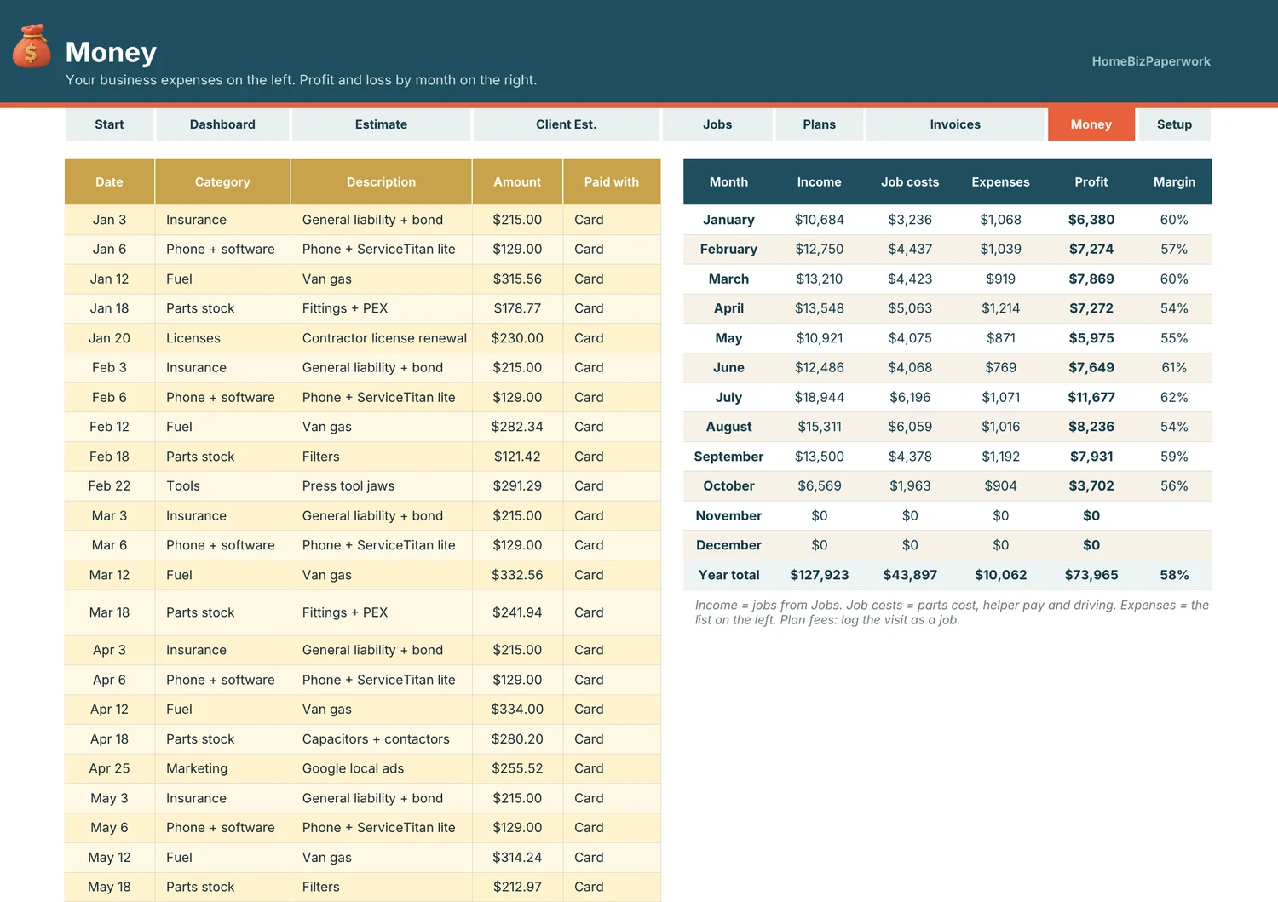Click the Tools category cell
The image size is (1278, 902).
(222, 486)
